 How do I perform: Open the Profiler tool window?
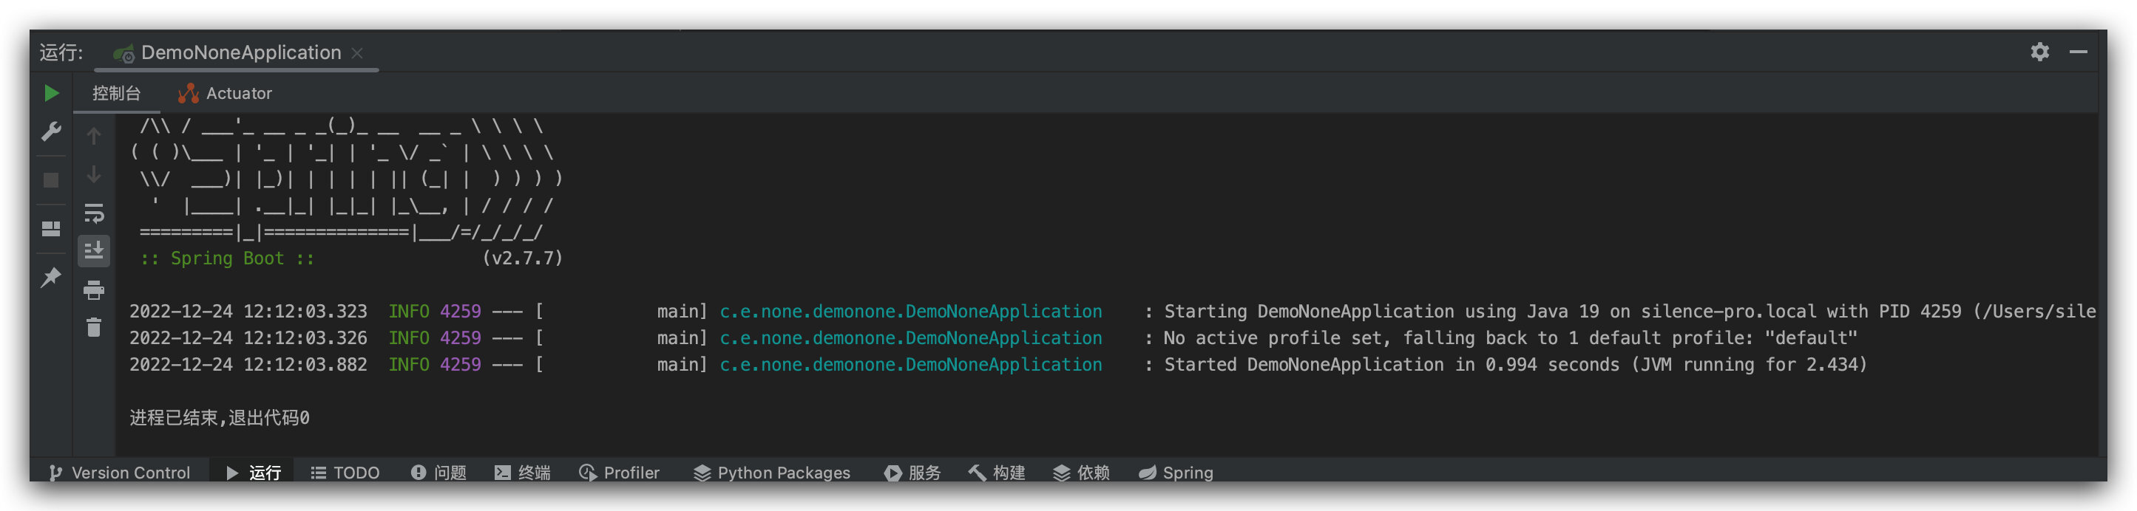[x=620, y=473]
